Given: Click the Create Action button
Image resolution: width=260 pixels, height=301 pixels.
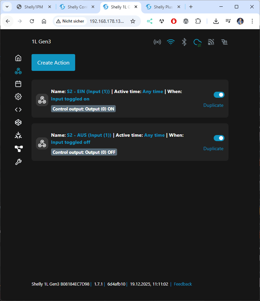Looking at the screenshot, I should [x=53, y=62].
